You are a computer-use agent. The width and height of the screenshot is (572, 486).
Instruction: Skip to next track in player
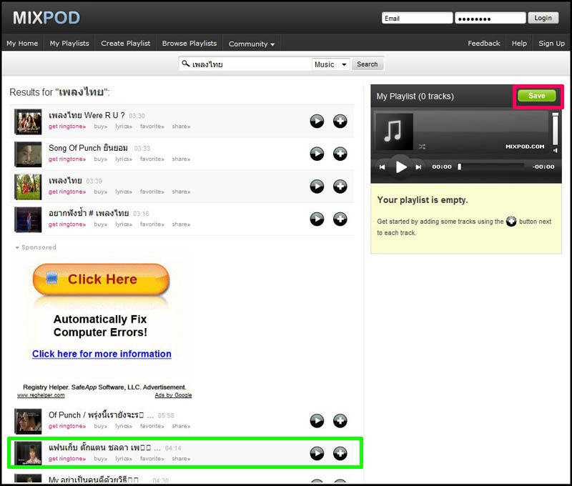[418, 167]
